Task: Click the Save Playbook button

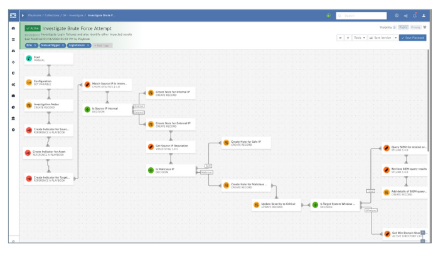Action: 413,38
